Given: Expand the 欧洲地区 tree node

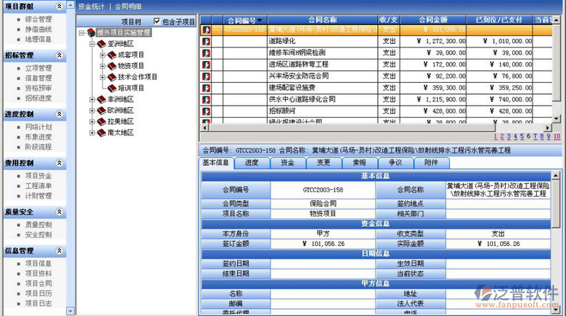Looking at the screenshot, I should pyautogui.click(x=92, y=111).
